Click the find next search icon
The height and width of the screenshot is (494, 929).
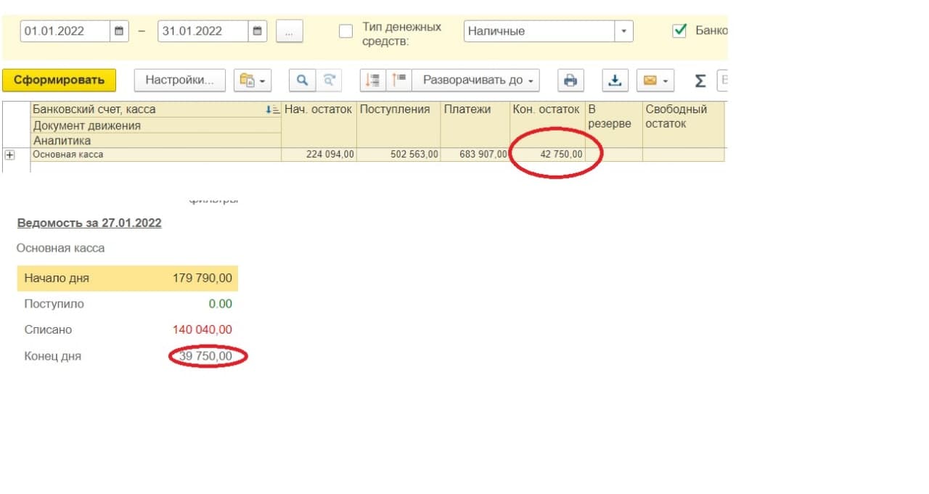pos(329,81)
